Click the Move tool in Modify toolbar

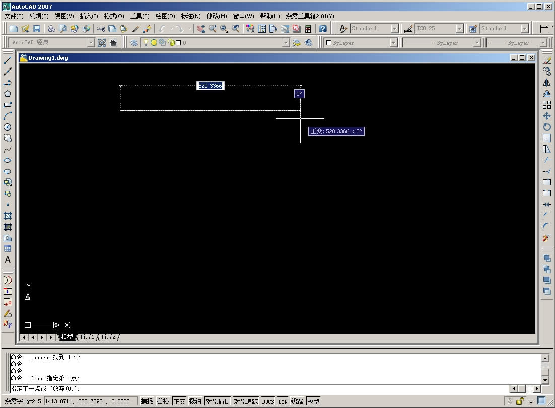(547, 116)
